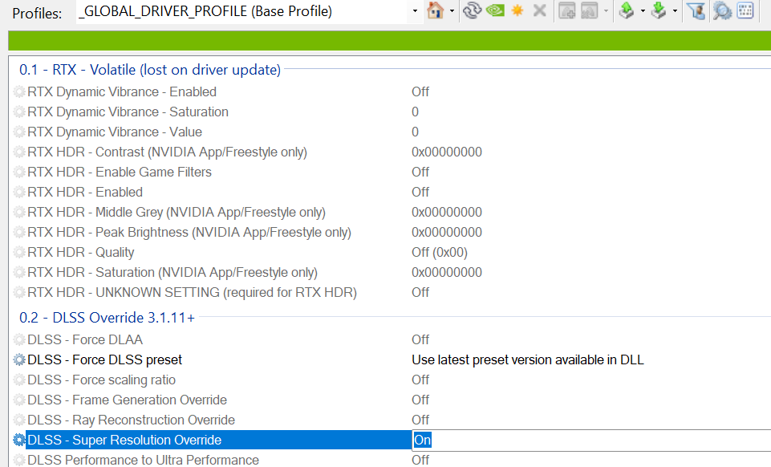The width and height of the screenshot is (771, 467).
Task: Select the RTX Dynamic Vibrance - Saturation row
Action: 128,112
